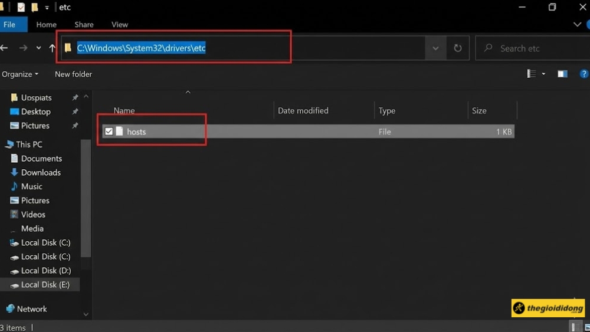Click the 1 KB size cell

[x=503, y=132]
